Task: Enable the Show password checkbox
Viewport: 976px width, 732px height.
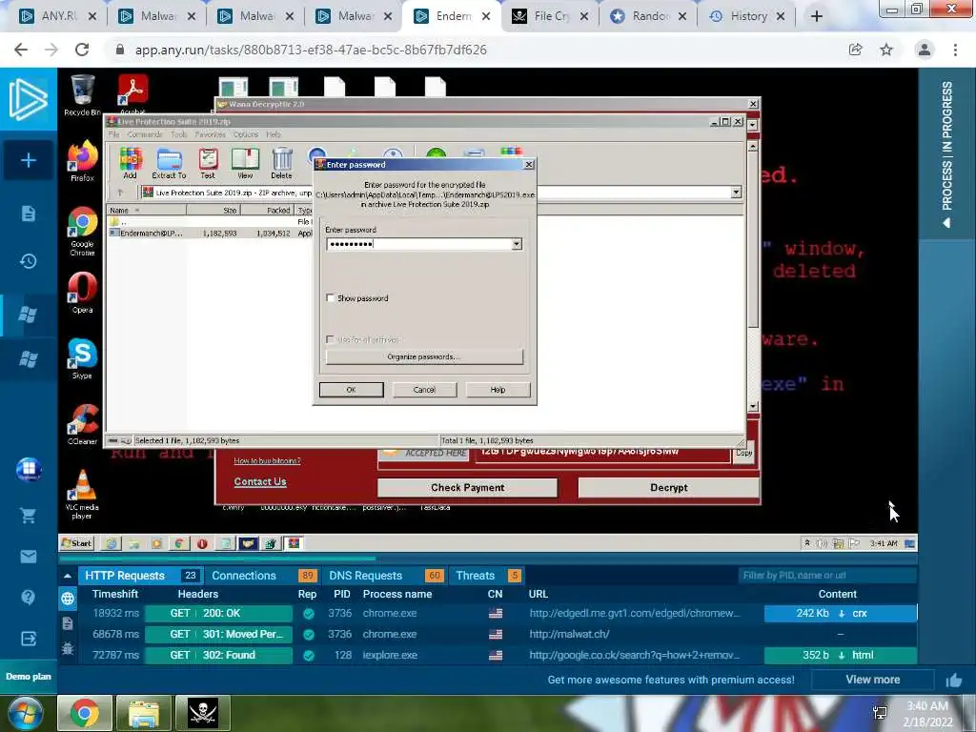Action: [331, 298]
